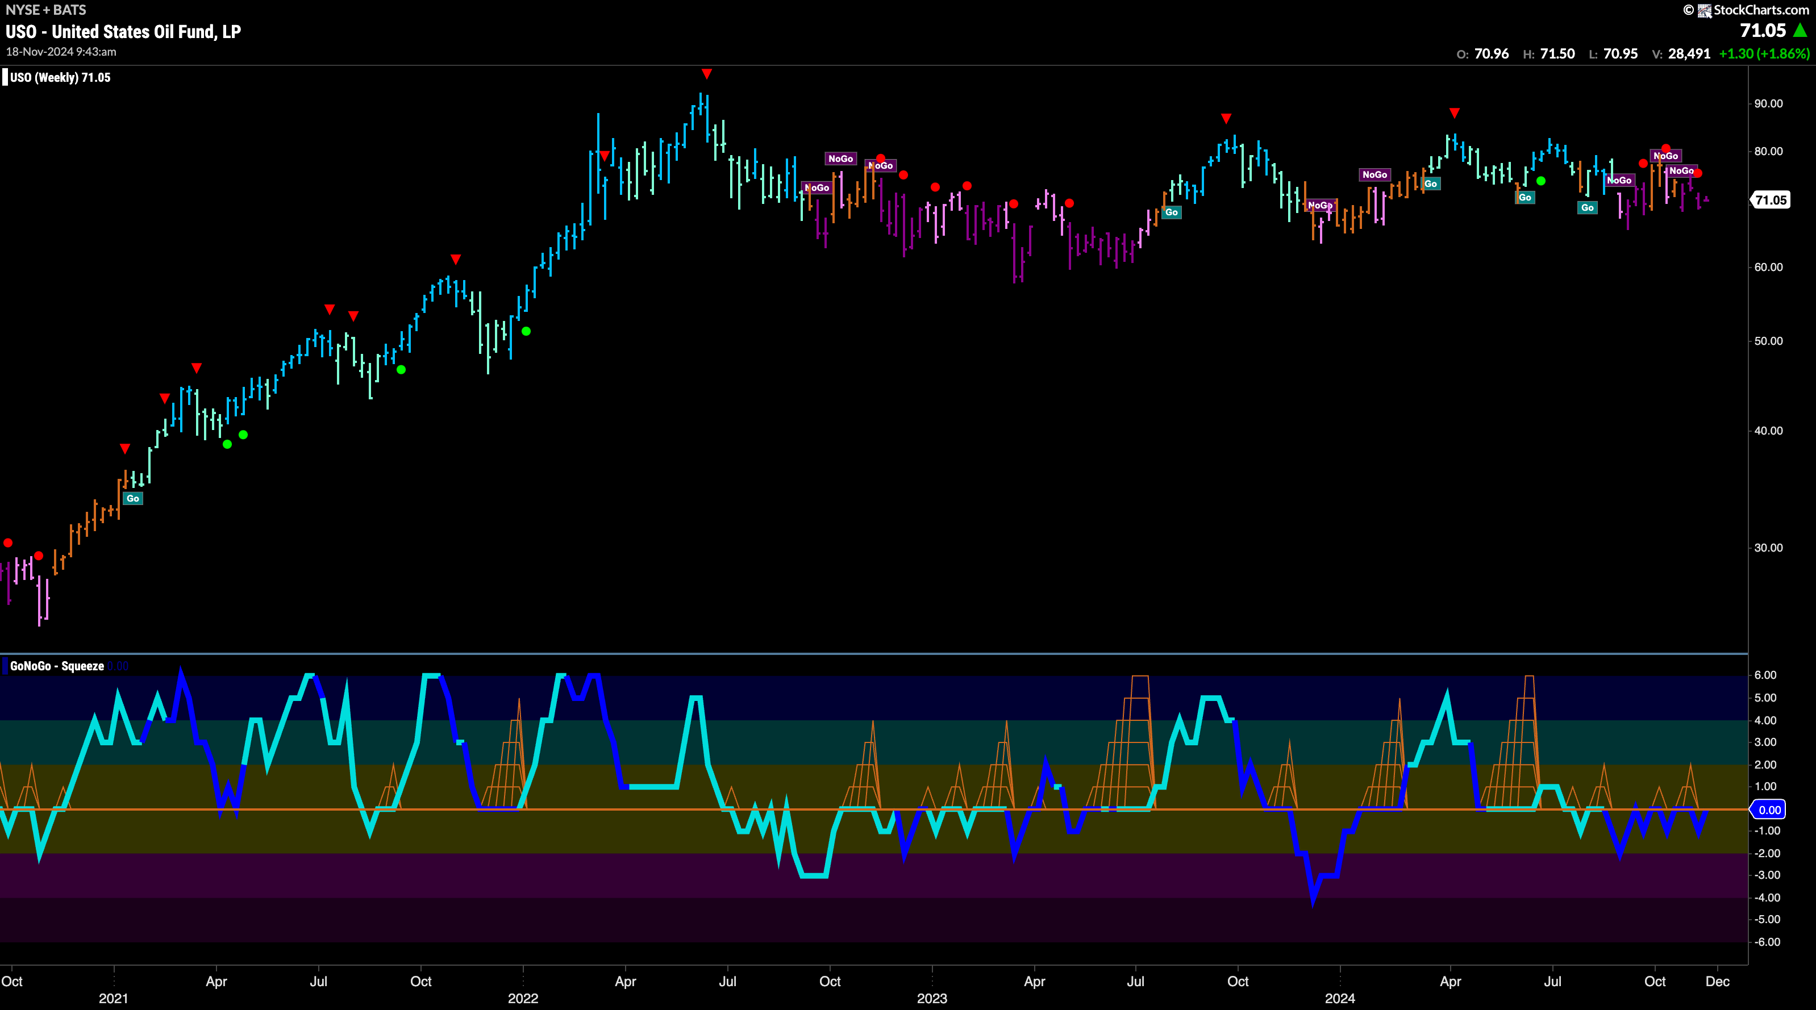Click the 80.00 price axis label
This screenshot has width=1816, height=1010.
1768,152
